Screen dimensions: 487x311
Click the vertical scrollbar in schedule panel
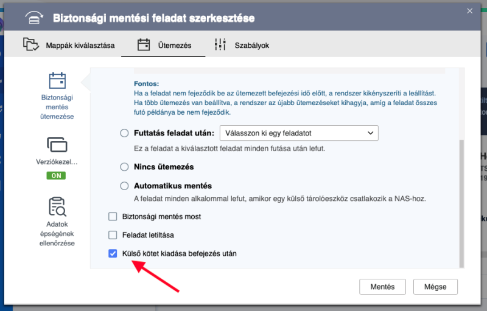pyautogui.click(x=461, y=203)
